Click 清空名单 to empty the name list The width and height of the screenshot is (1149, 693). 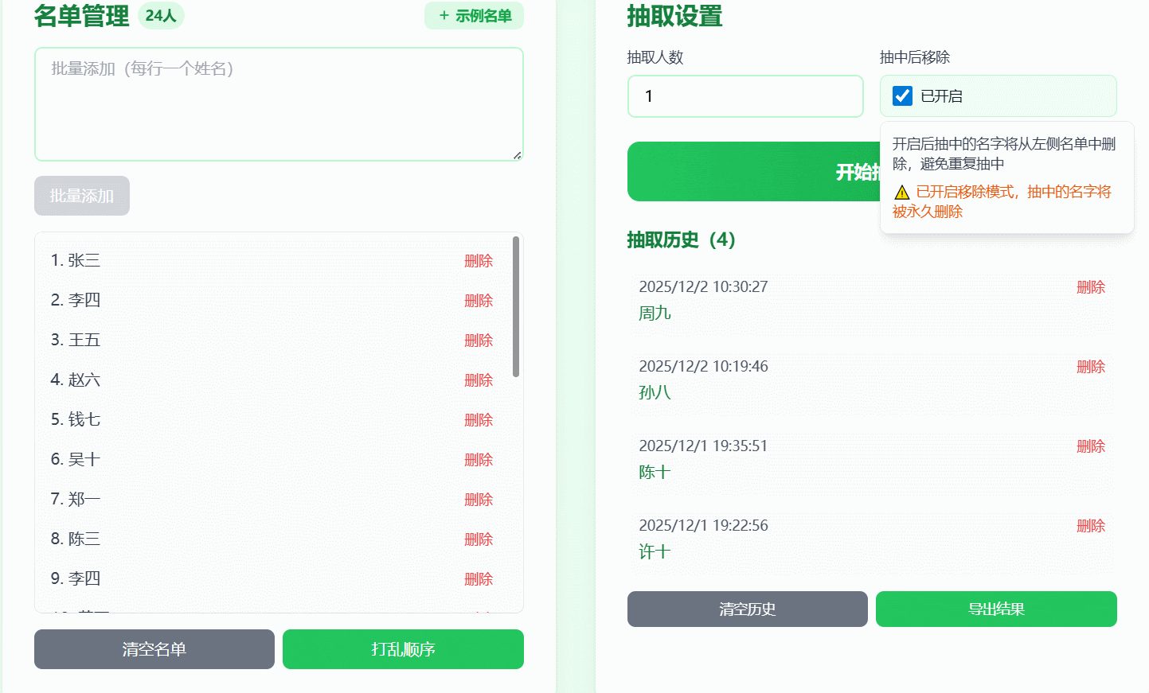click(154, 649)
